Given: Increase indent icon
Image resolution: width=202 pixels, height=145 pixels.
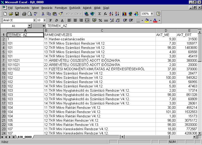Looking at the screenshot, I should 131,20.
